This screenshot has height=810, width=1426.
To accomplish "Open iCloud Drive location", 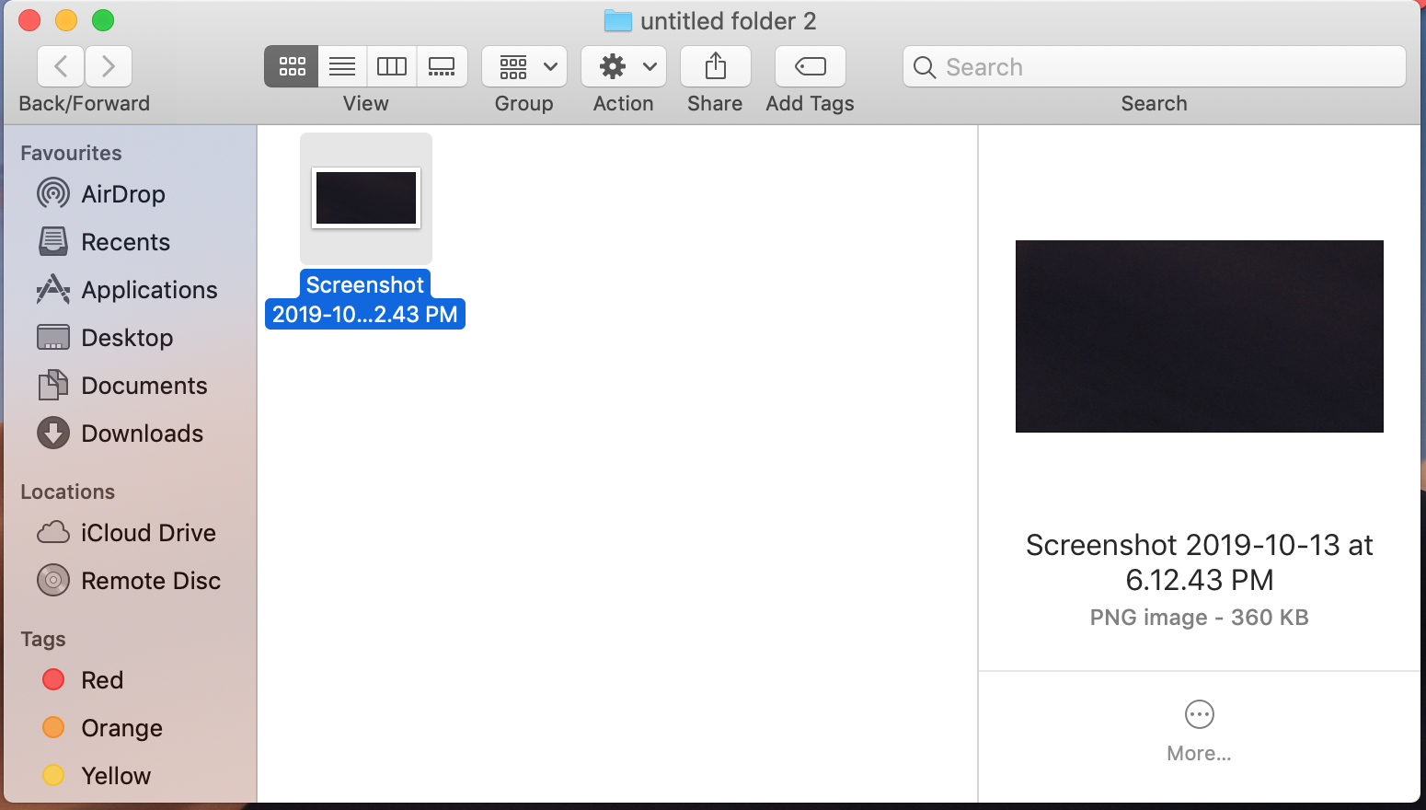I will 127,533.
